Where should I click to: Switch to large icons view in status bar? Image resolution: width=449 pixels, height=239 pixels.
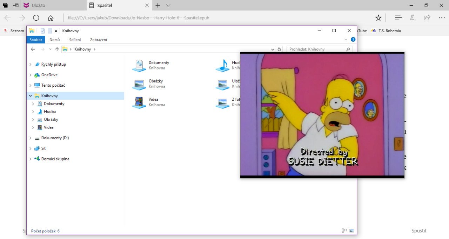(352, 231)
